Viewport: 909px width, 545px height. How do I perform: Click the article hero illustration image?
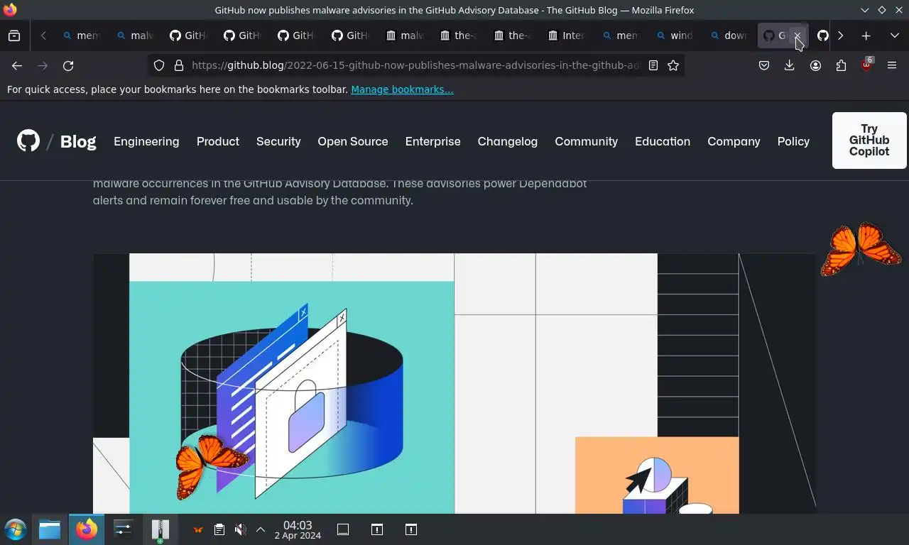pyautogui.click(x=454, y=383)
